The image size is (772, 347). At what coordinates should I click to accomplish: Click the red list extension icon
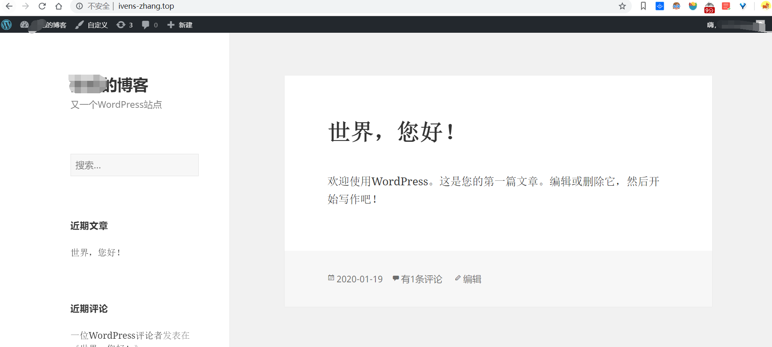(x=726, y=6)
